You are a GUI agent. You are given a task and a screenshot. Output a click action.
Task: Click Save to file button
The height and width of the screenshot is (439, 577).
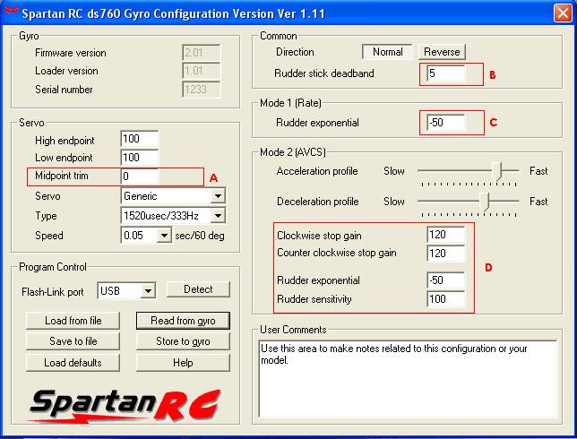tap(73, 341)
